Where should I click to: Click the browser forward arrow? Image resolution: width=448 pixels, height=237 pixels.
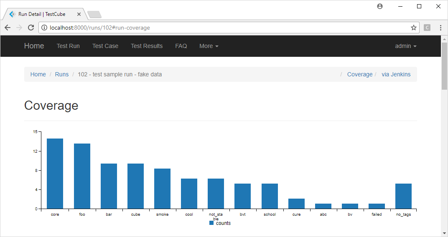19,28
